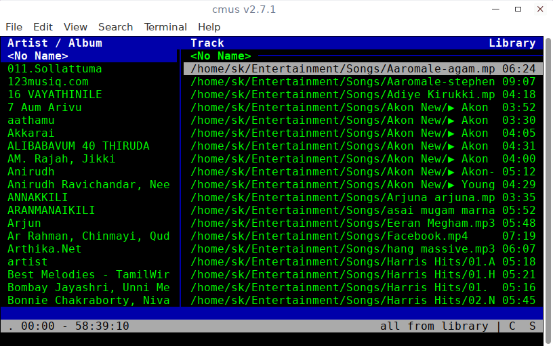Maximize the cmus window
The image size is (553, 346).
[x=518, y=9]
